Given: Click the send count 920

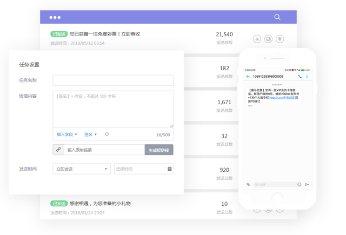Looking at the screenshot, I should 224,170.
